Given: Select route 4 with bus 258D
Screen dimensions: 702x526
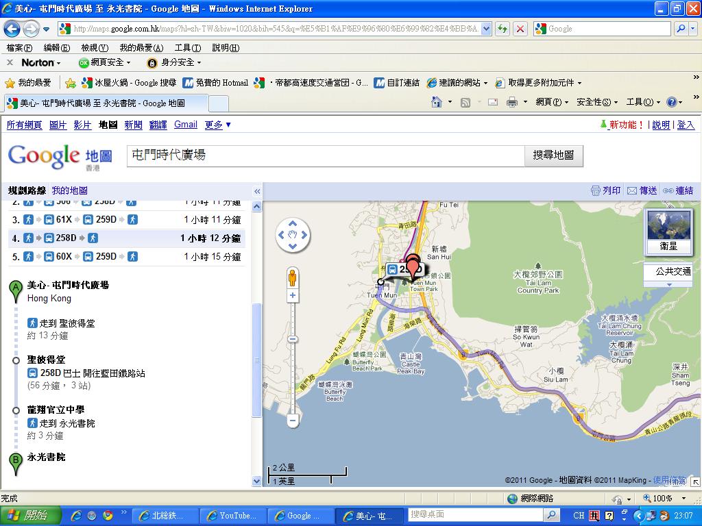Looking at the screenshot, I should 127,238.
